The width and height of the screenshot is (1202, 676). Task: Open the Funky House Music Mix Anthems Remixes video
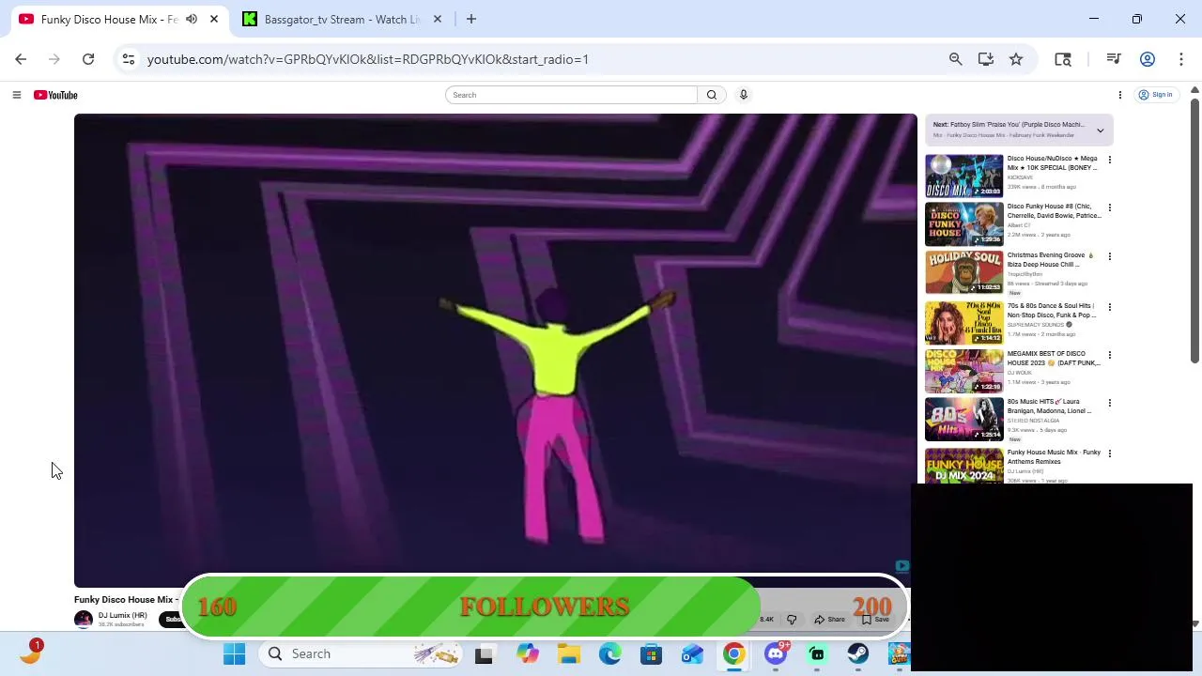(x=1054, y=457)
